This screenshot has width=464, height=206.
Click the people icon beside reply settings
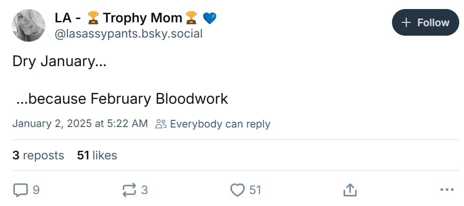(161, 124)
